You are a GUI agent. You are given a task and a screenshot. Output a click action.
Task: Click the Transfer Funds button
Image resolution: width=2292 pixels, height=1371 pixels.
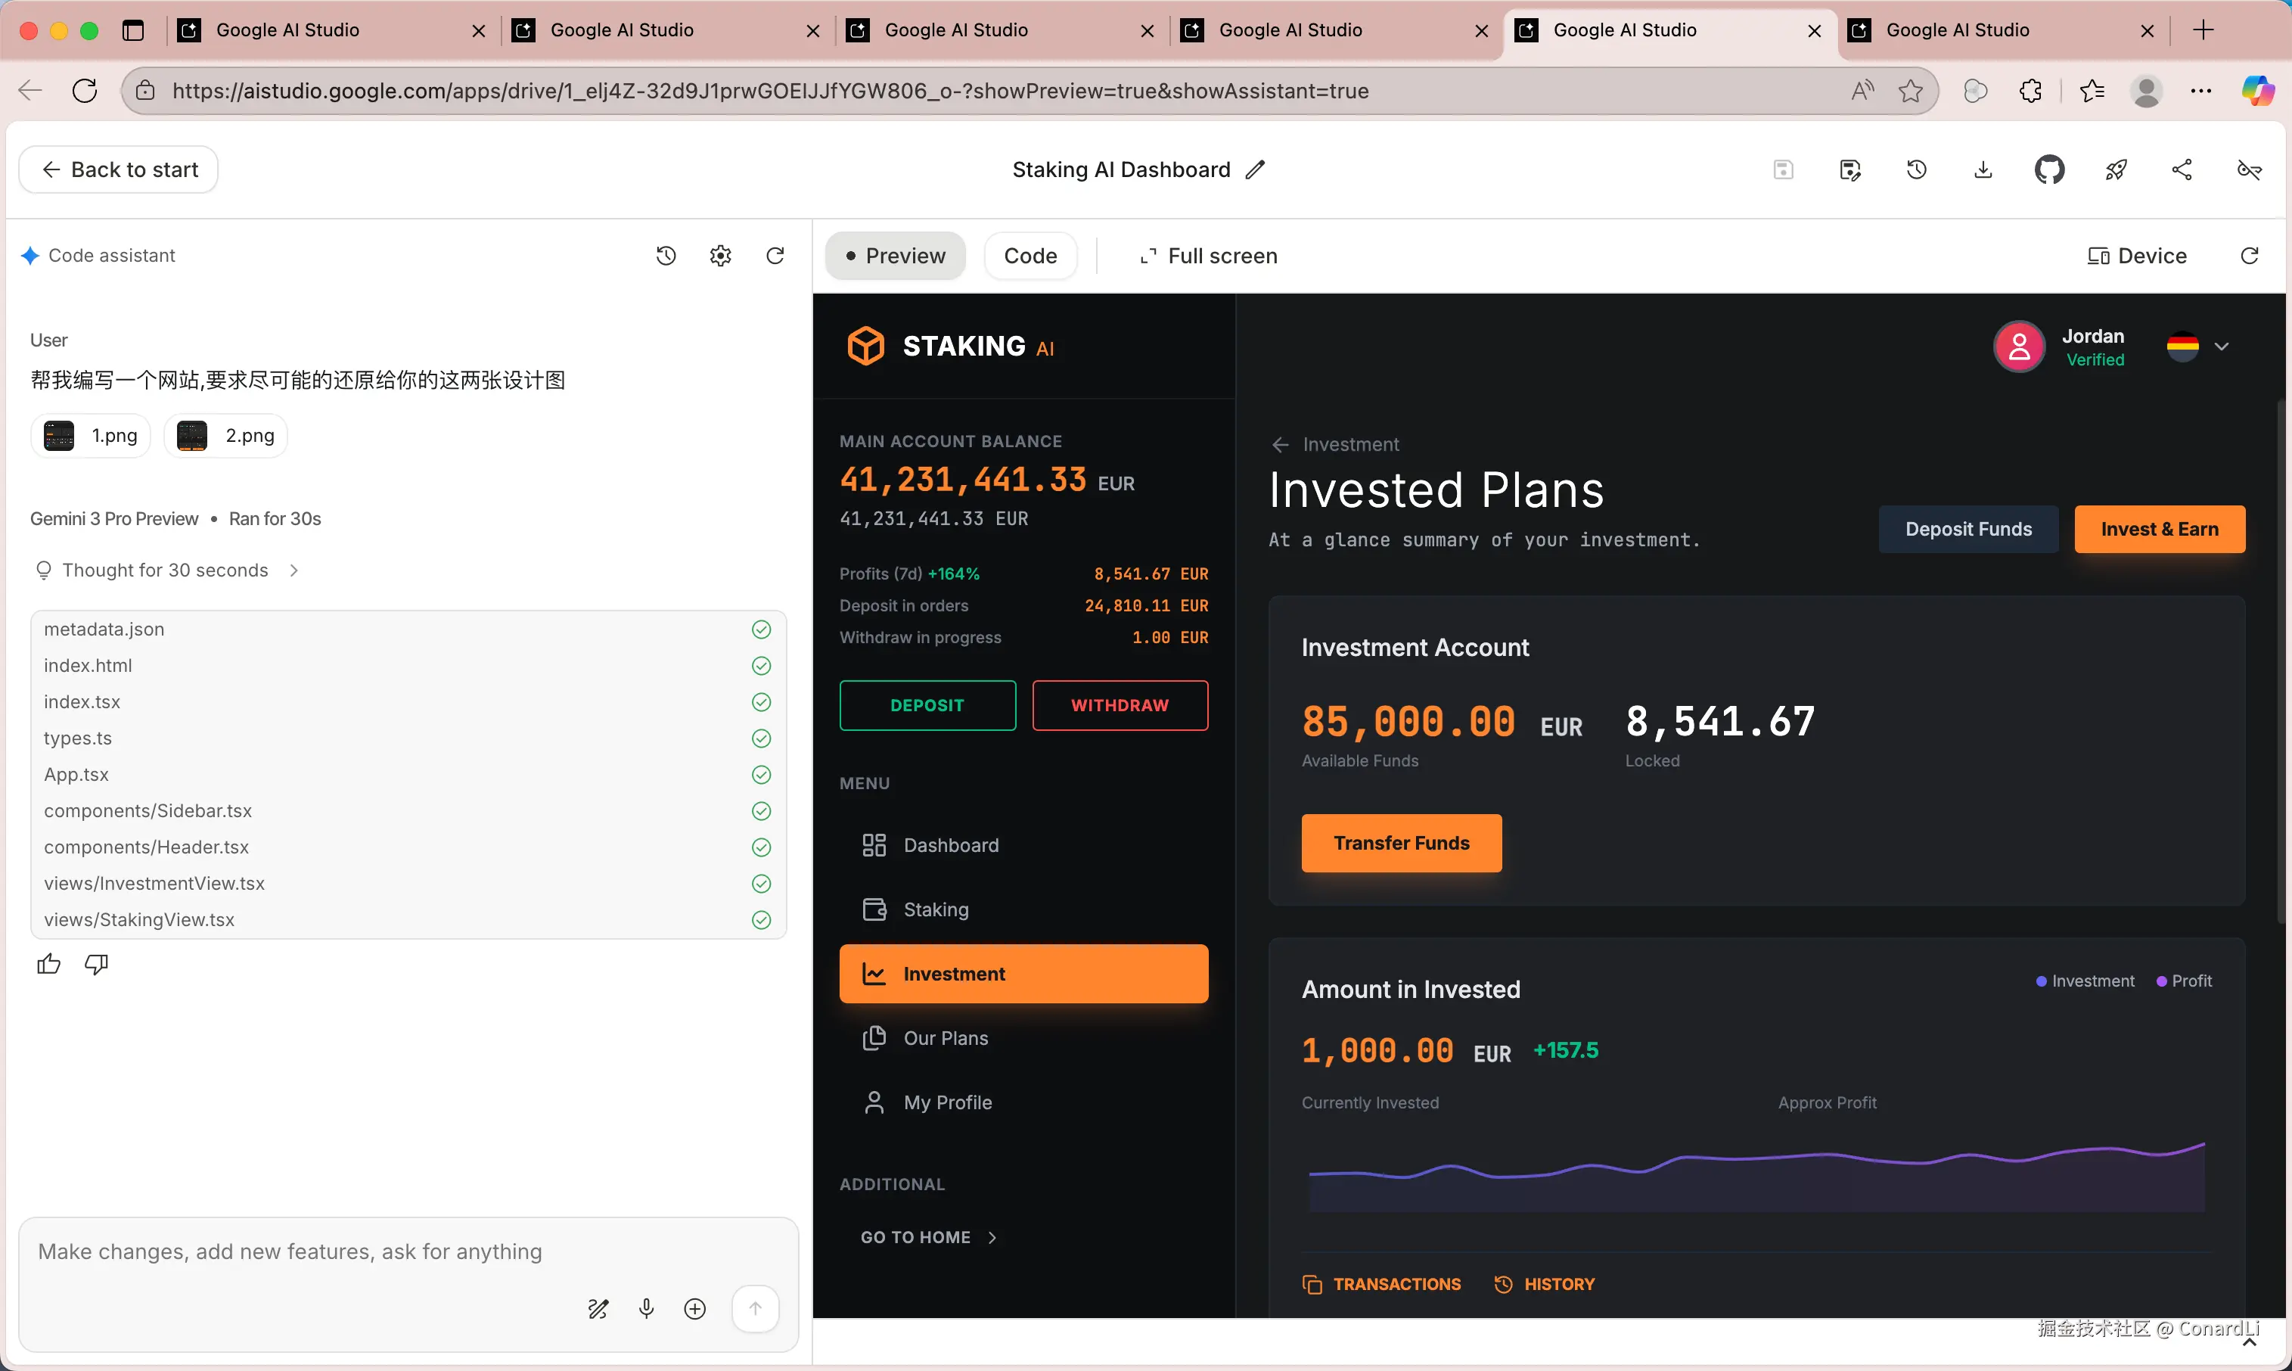[1401, 843]
